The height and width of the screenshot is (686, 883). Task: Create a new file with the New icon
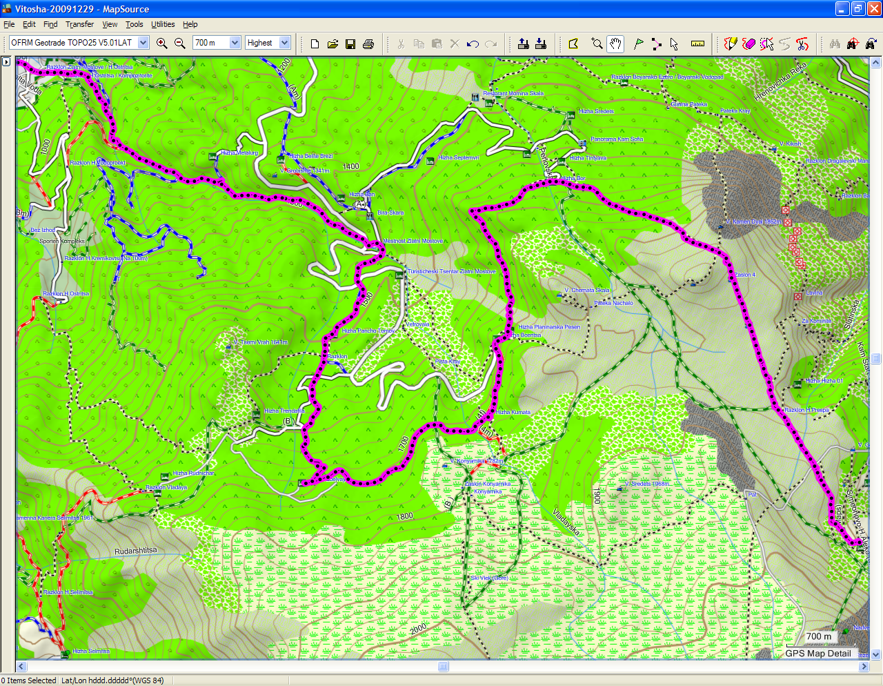pyautogui.click(x=315, y=43)
